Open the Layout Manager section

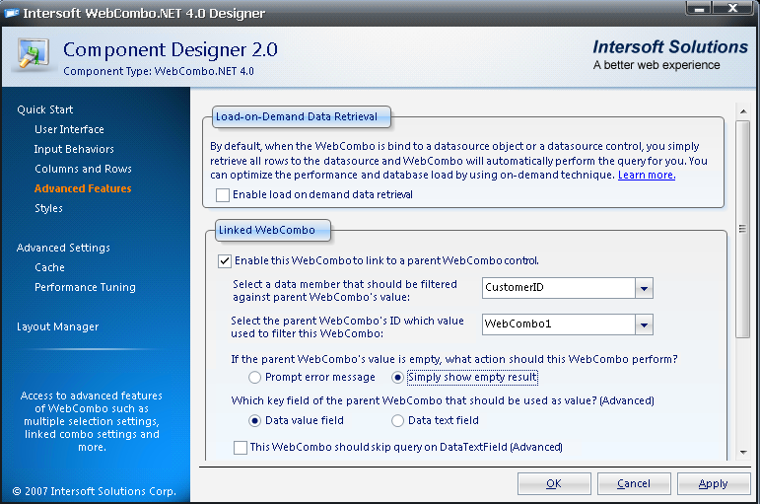point(57,326)
